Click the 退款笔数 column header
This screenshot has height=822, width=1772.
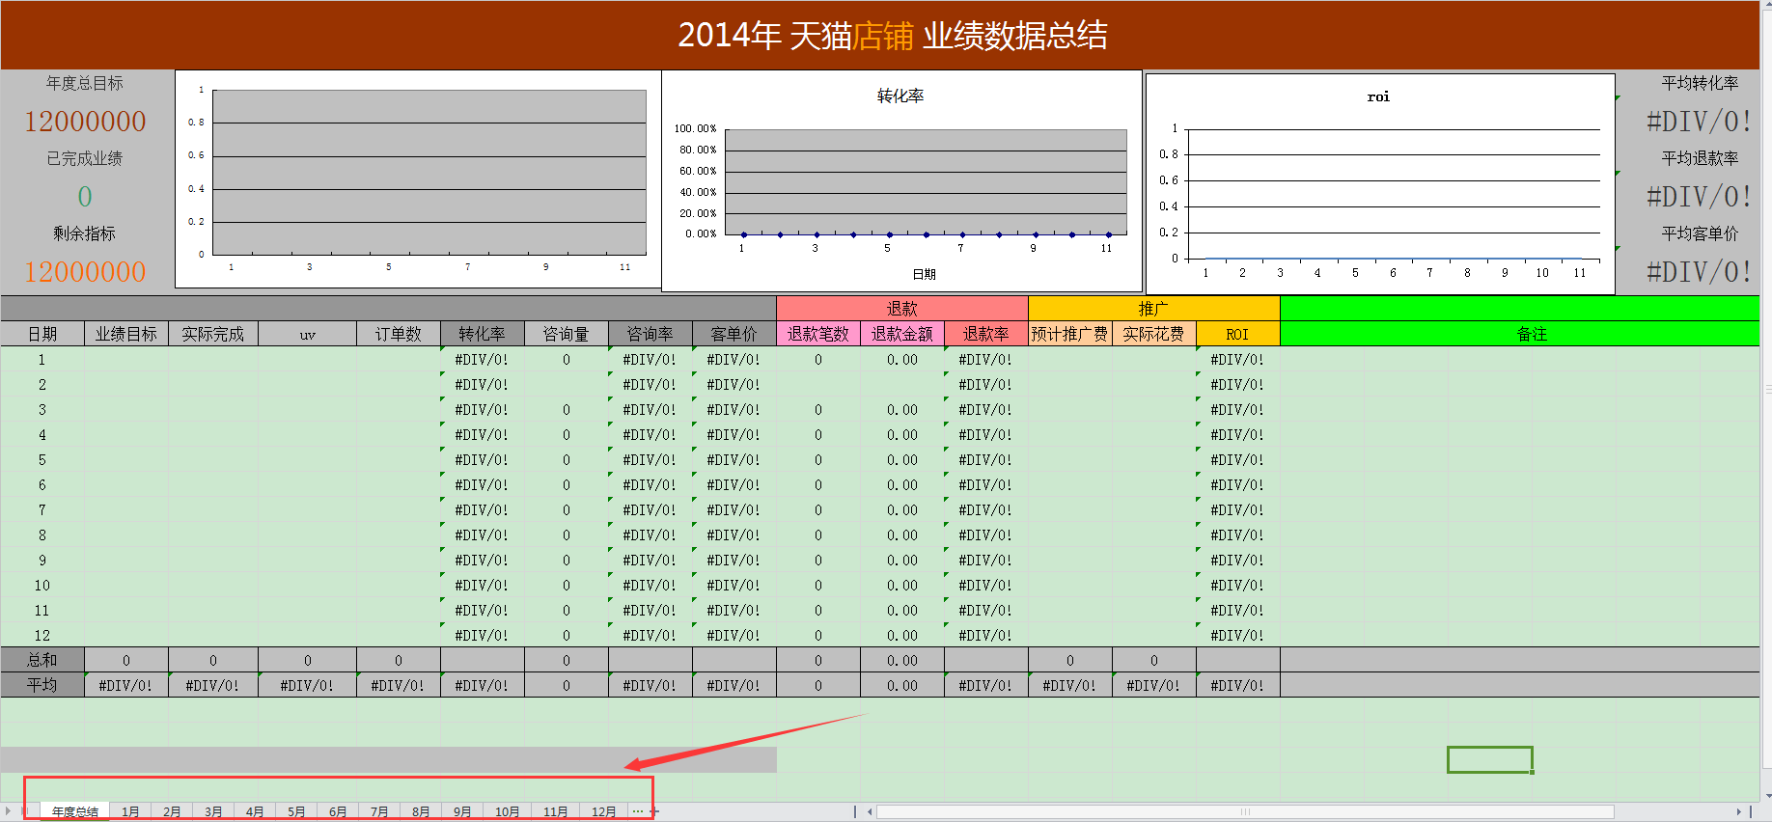(818, 334)
